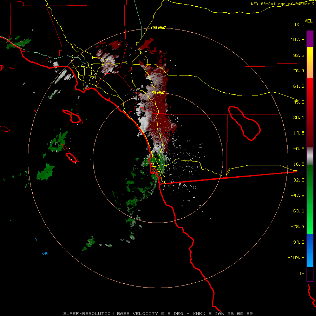The image size is (316, 316).
Task: Select the -63.1 legend value
Action: click(x=297, y=211)
